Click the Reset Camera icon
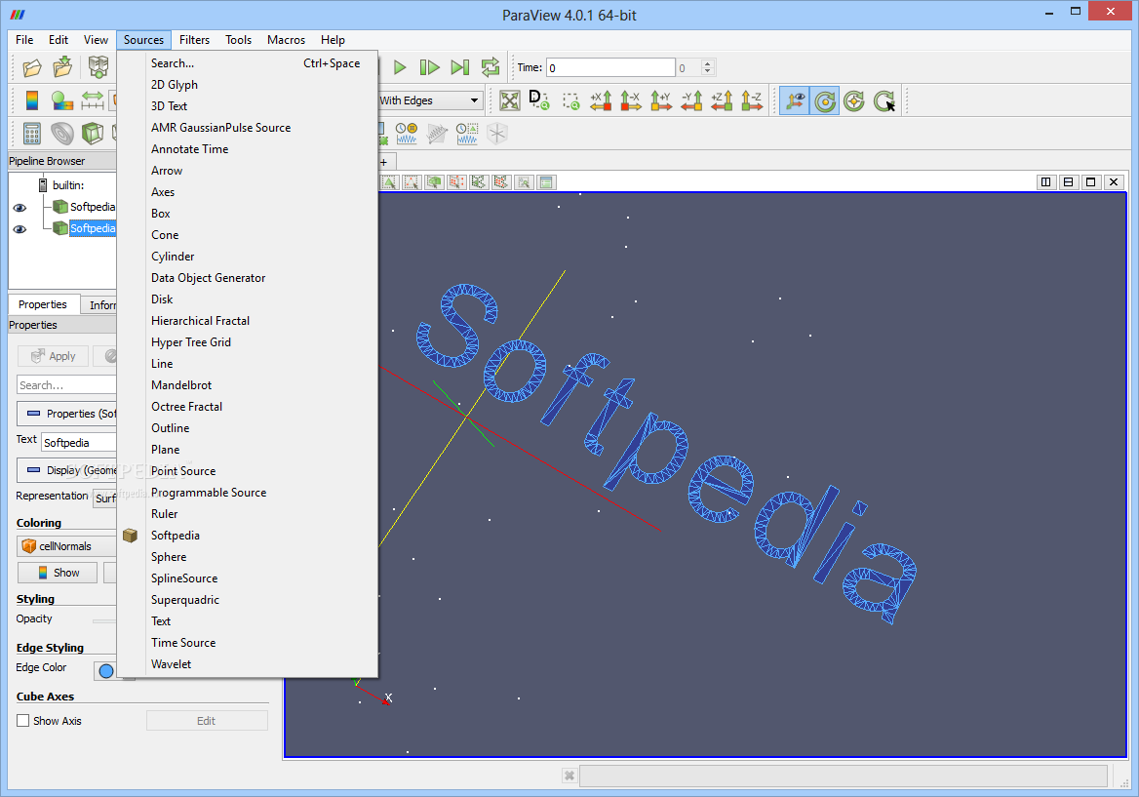The height and width of the screenshot is (797, 1139). pos(510,101)
